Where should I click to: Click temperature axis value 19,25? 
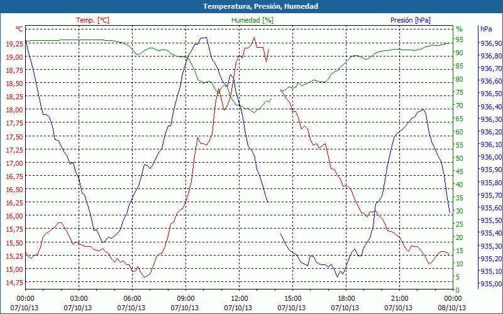14,43
